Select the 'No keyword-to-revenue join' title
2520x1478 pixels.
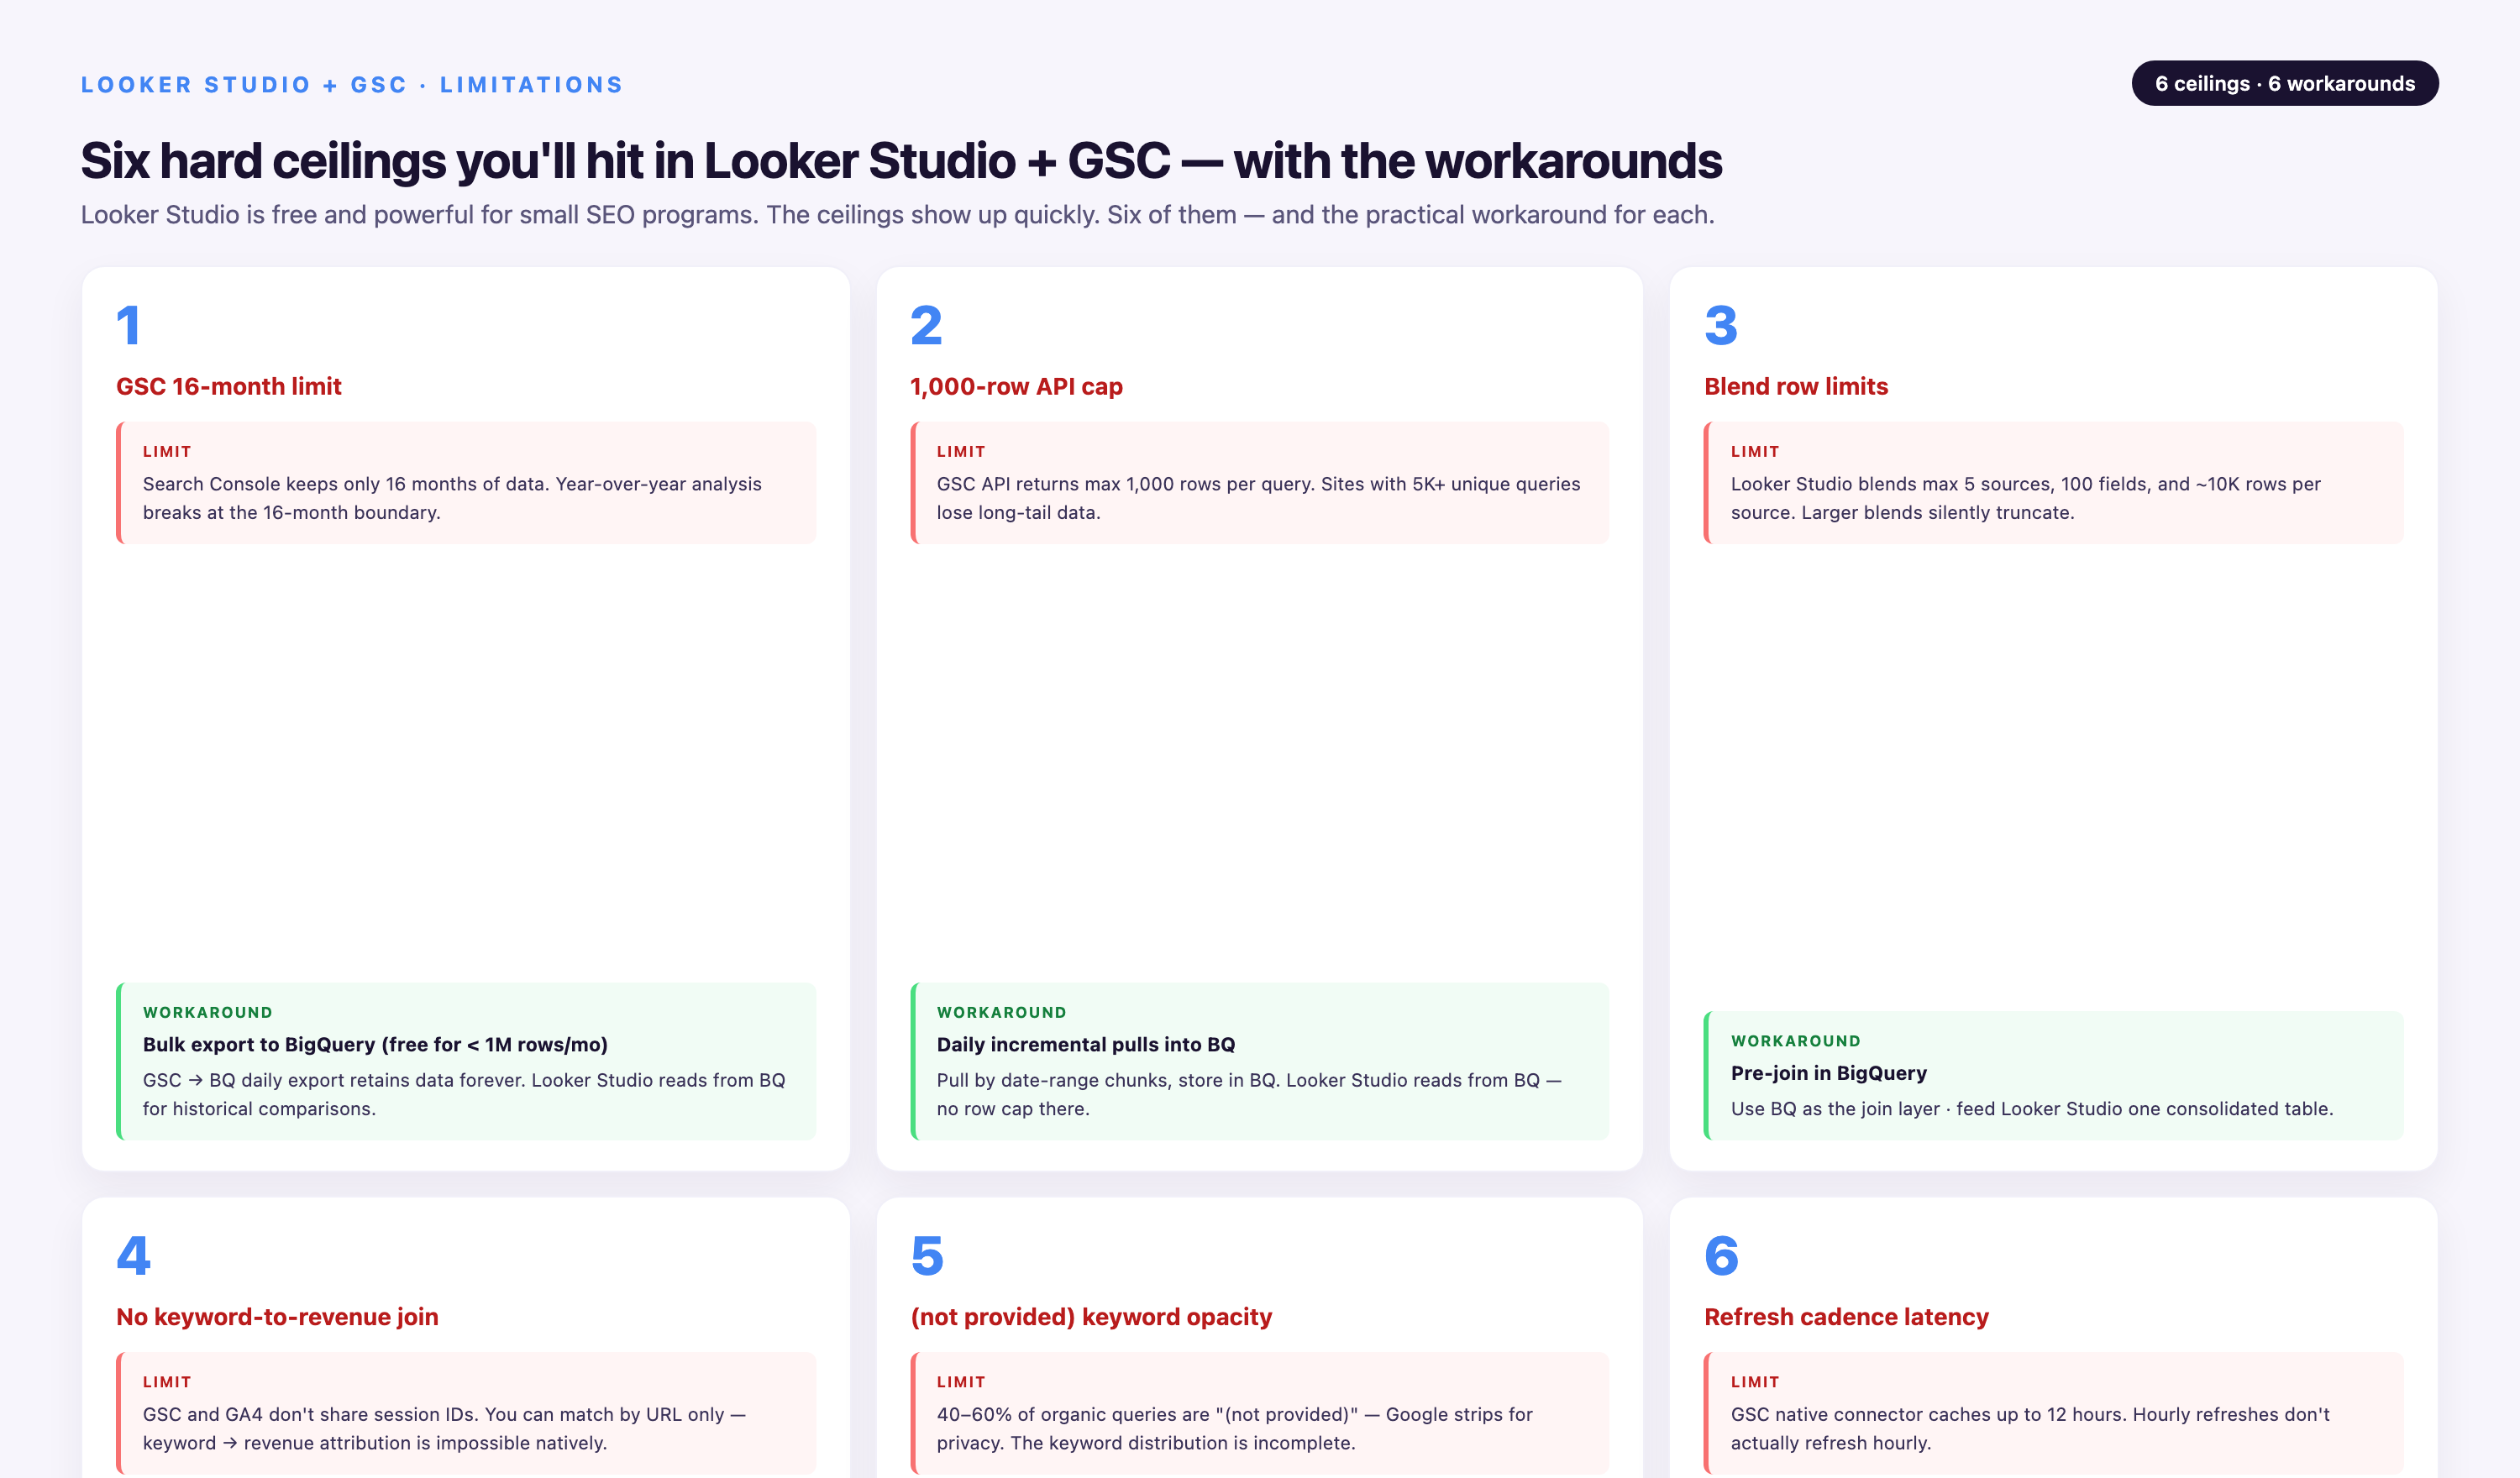coord(277,1316)
